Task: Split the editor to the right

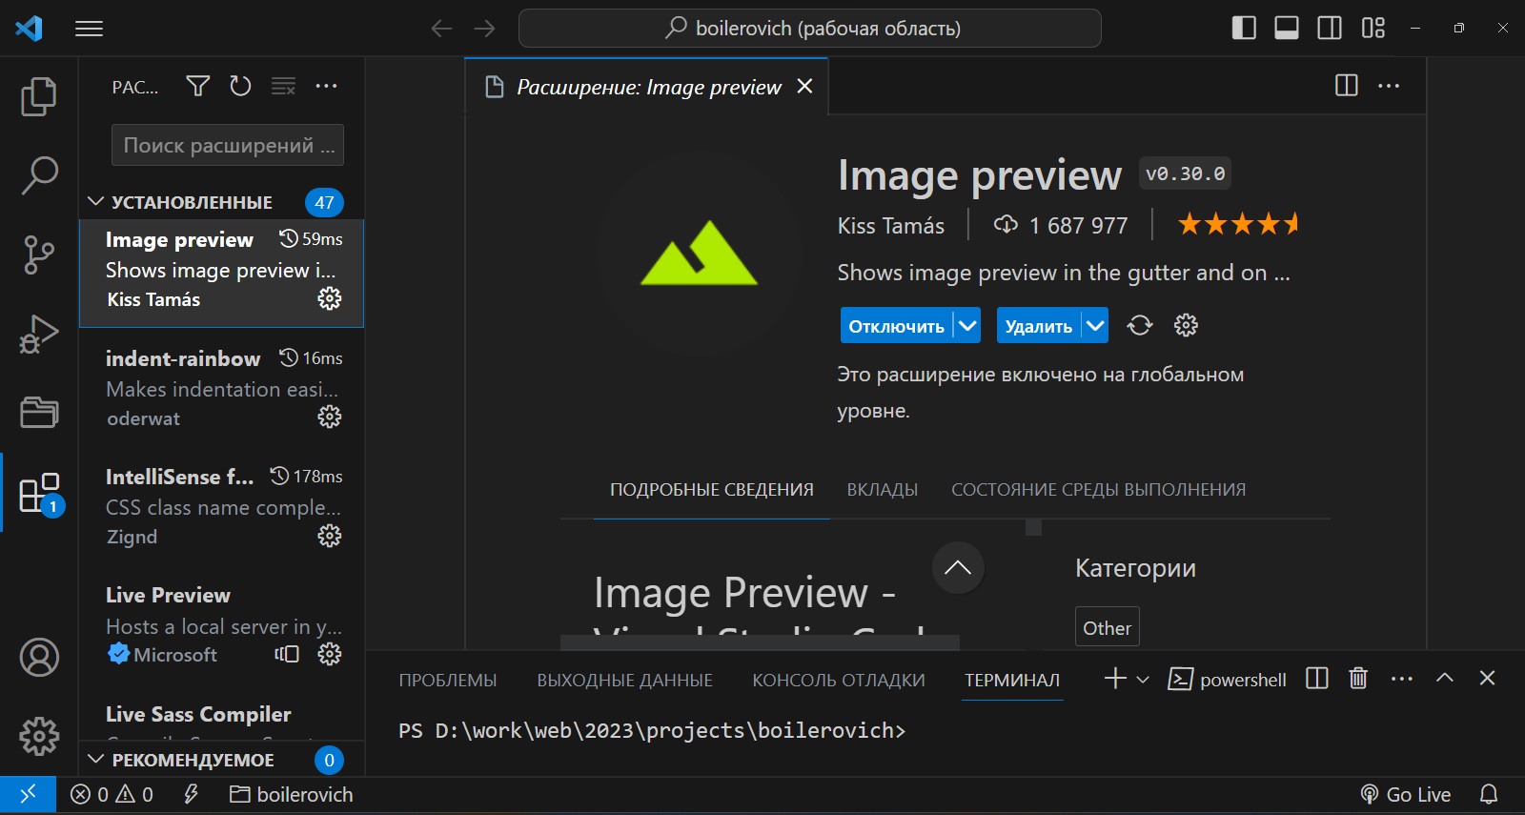Action: click(x=1347, y=86)
